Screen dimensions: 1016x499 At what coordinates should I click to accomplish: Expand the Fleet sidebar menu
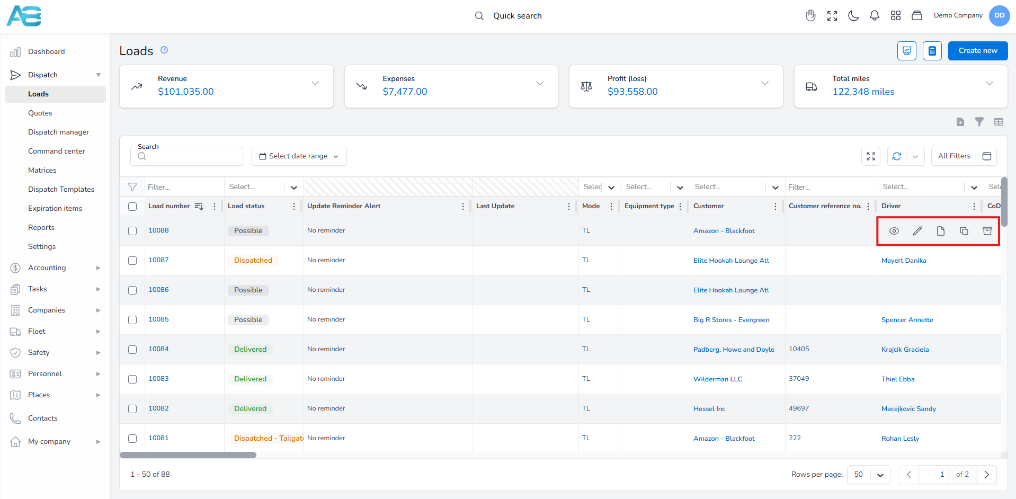click(55, 332)
